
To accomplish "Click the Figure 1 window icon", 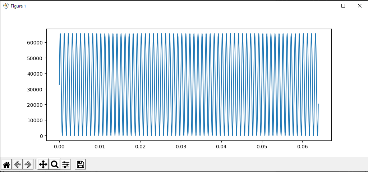I will coord(6,6).
